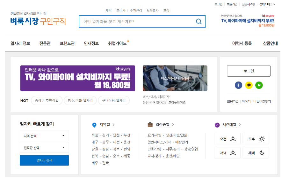
Task: Select the 교사/강사 job category
Action: click(154, 156)
